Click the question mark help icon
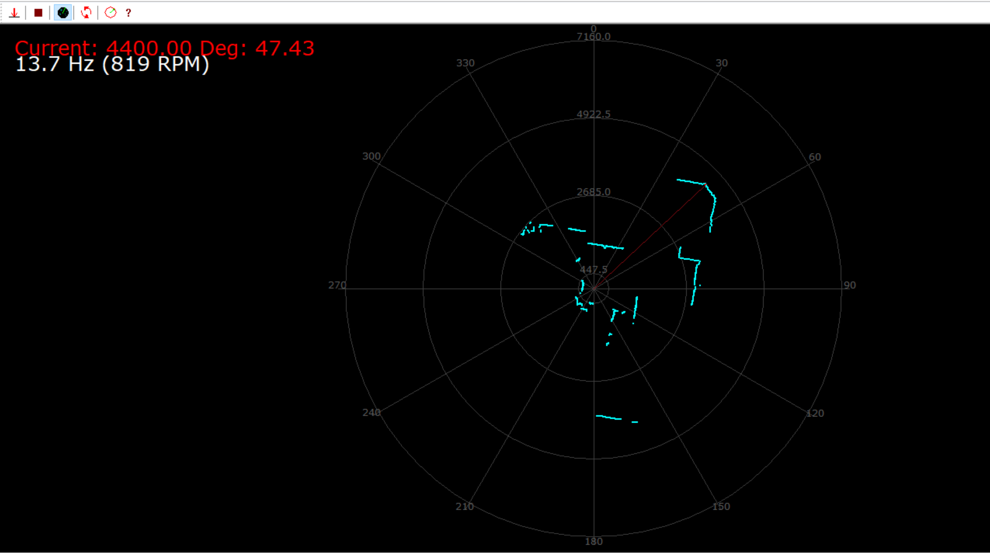Image resolution: width=990 pixels, height=554 pixels. pyautogui.click(x=128, y=13)
